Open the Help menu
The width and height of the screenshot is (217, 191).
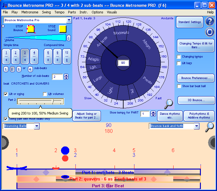click(x=210, y=12)
